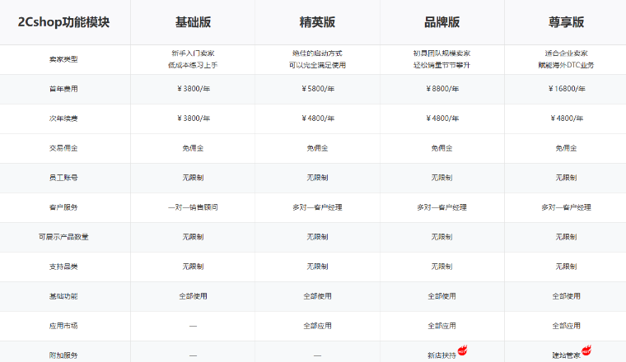Click the 建站管家 service text
Screen dimensions: 626x362
(566, 355)
